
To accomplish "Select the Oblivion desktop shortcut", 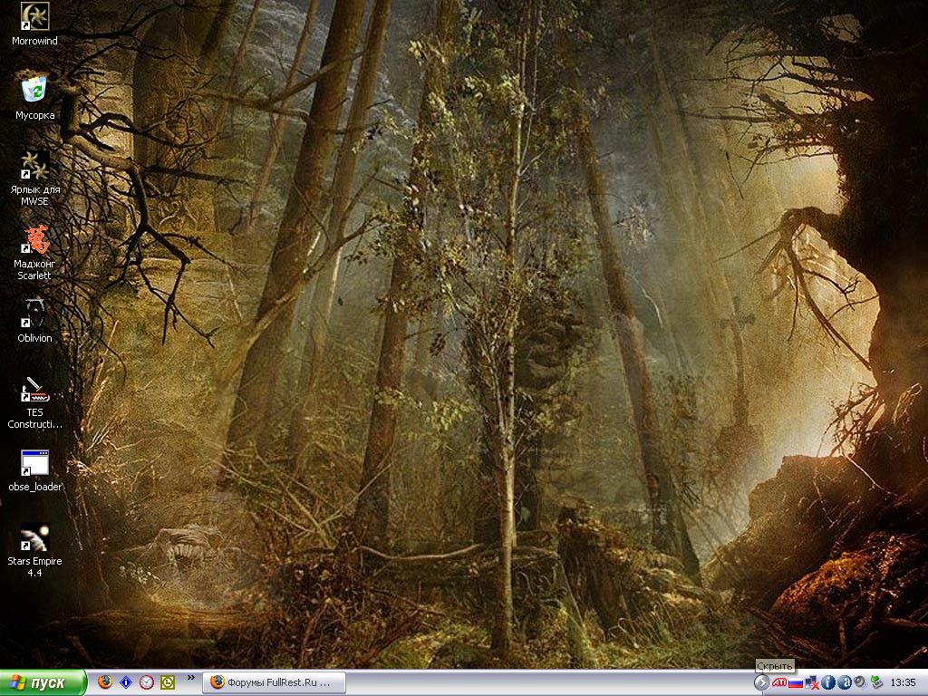I will click(x=34, y=314).
